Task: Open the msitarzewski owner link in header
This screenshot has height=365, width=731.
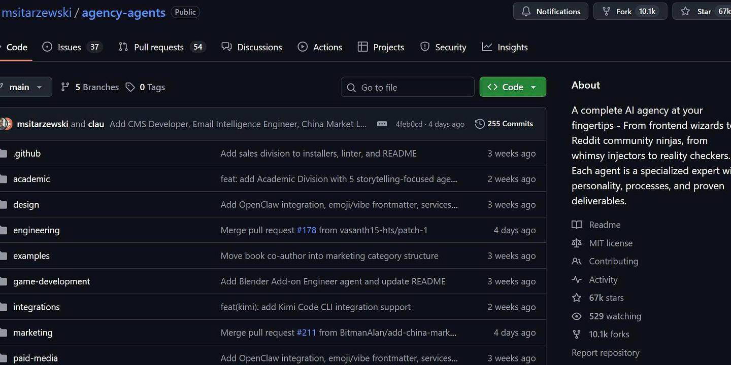Action: [36, 12]
